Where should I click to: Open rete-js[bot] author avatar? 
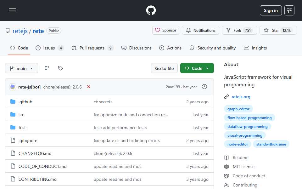tap(13, 87)
